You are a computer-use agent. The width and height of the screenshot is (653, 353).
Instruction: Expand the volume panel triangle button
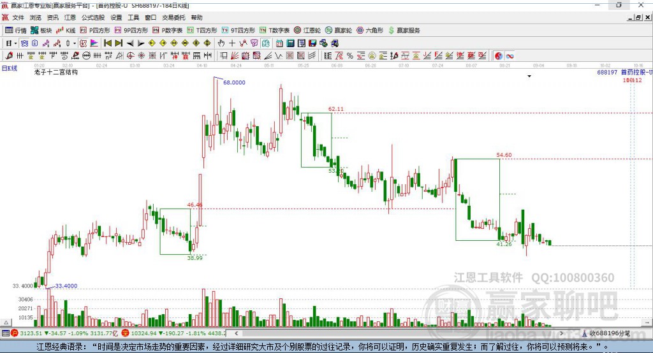coord(6,322)
